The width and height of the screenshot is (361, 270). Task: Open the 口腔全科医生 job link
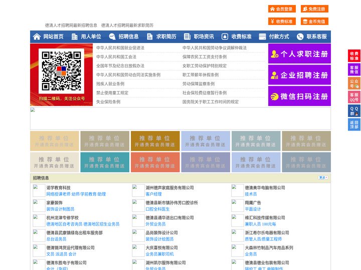[x=157, y=209]
